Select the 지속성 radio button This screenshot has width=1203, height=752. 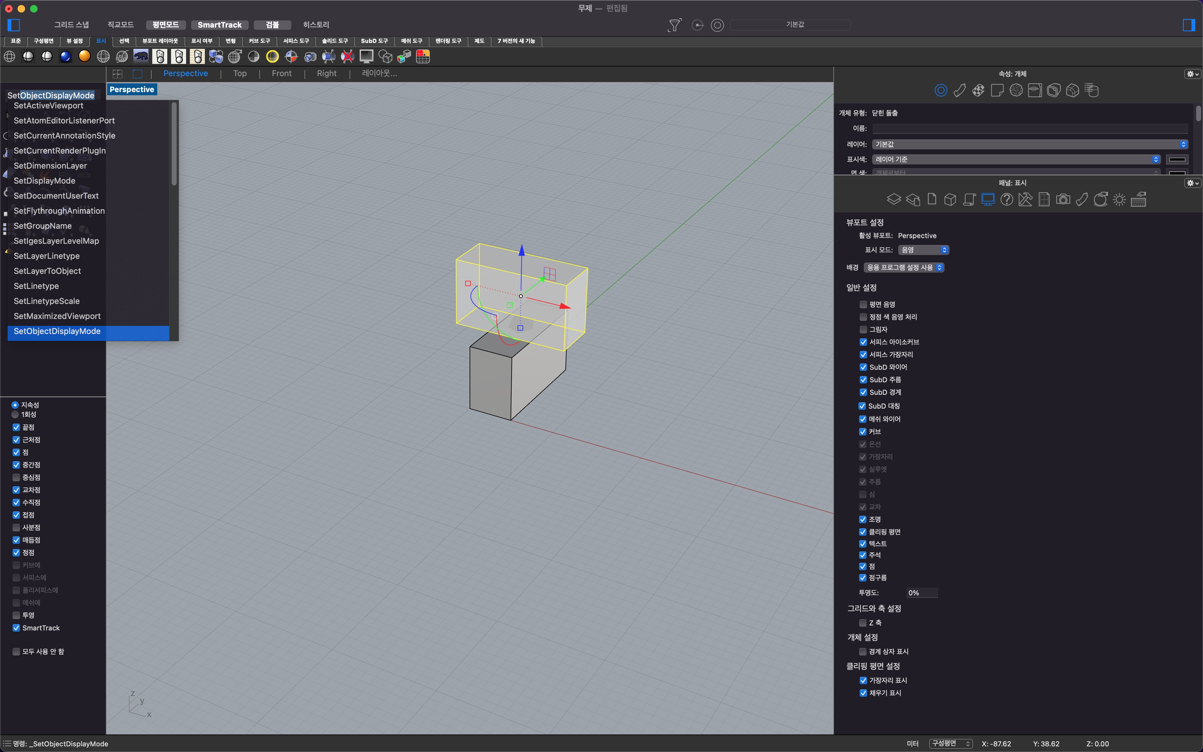pos(15,405)
